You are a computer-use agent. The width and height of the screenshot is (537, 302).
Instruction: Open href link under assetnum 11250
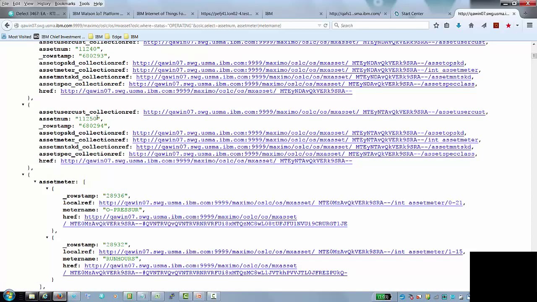point(206,161)
